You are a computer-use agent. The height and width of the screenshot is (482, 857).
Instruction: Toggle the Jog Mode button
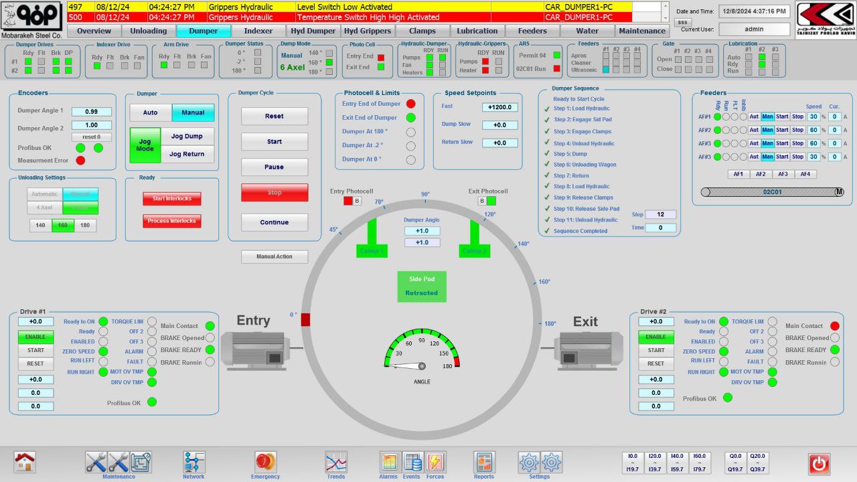(145, 145)
